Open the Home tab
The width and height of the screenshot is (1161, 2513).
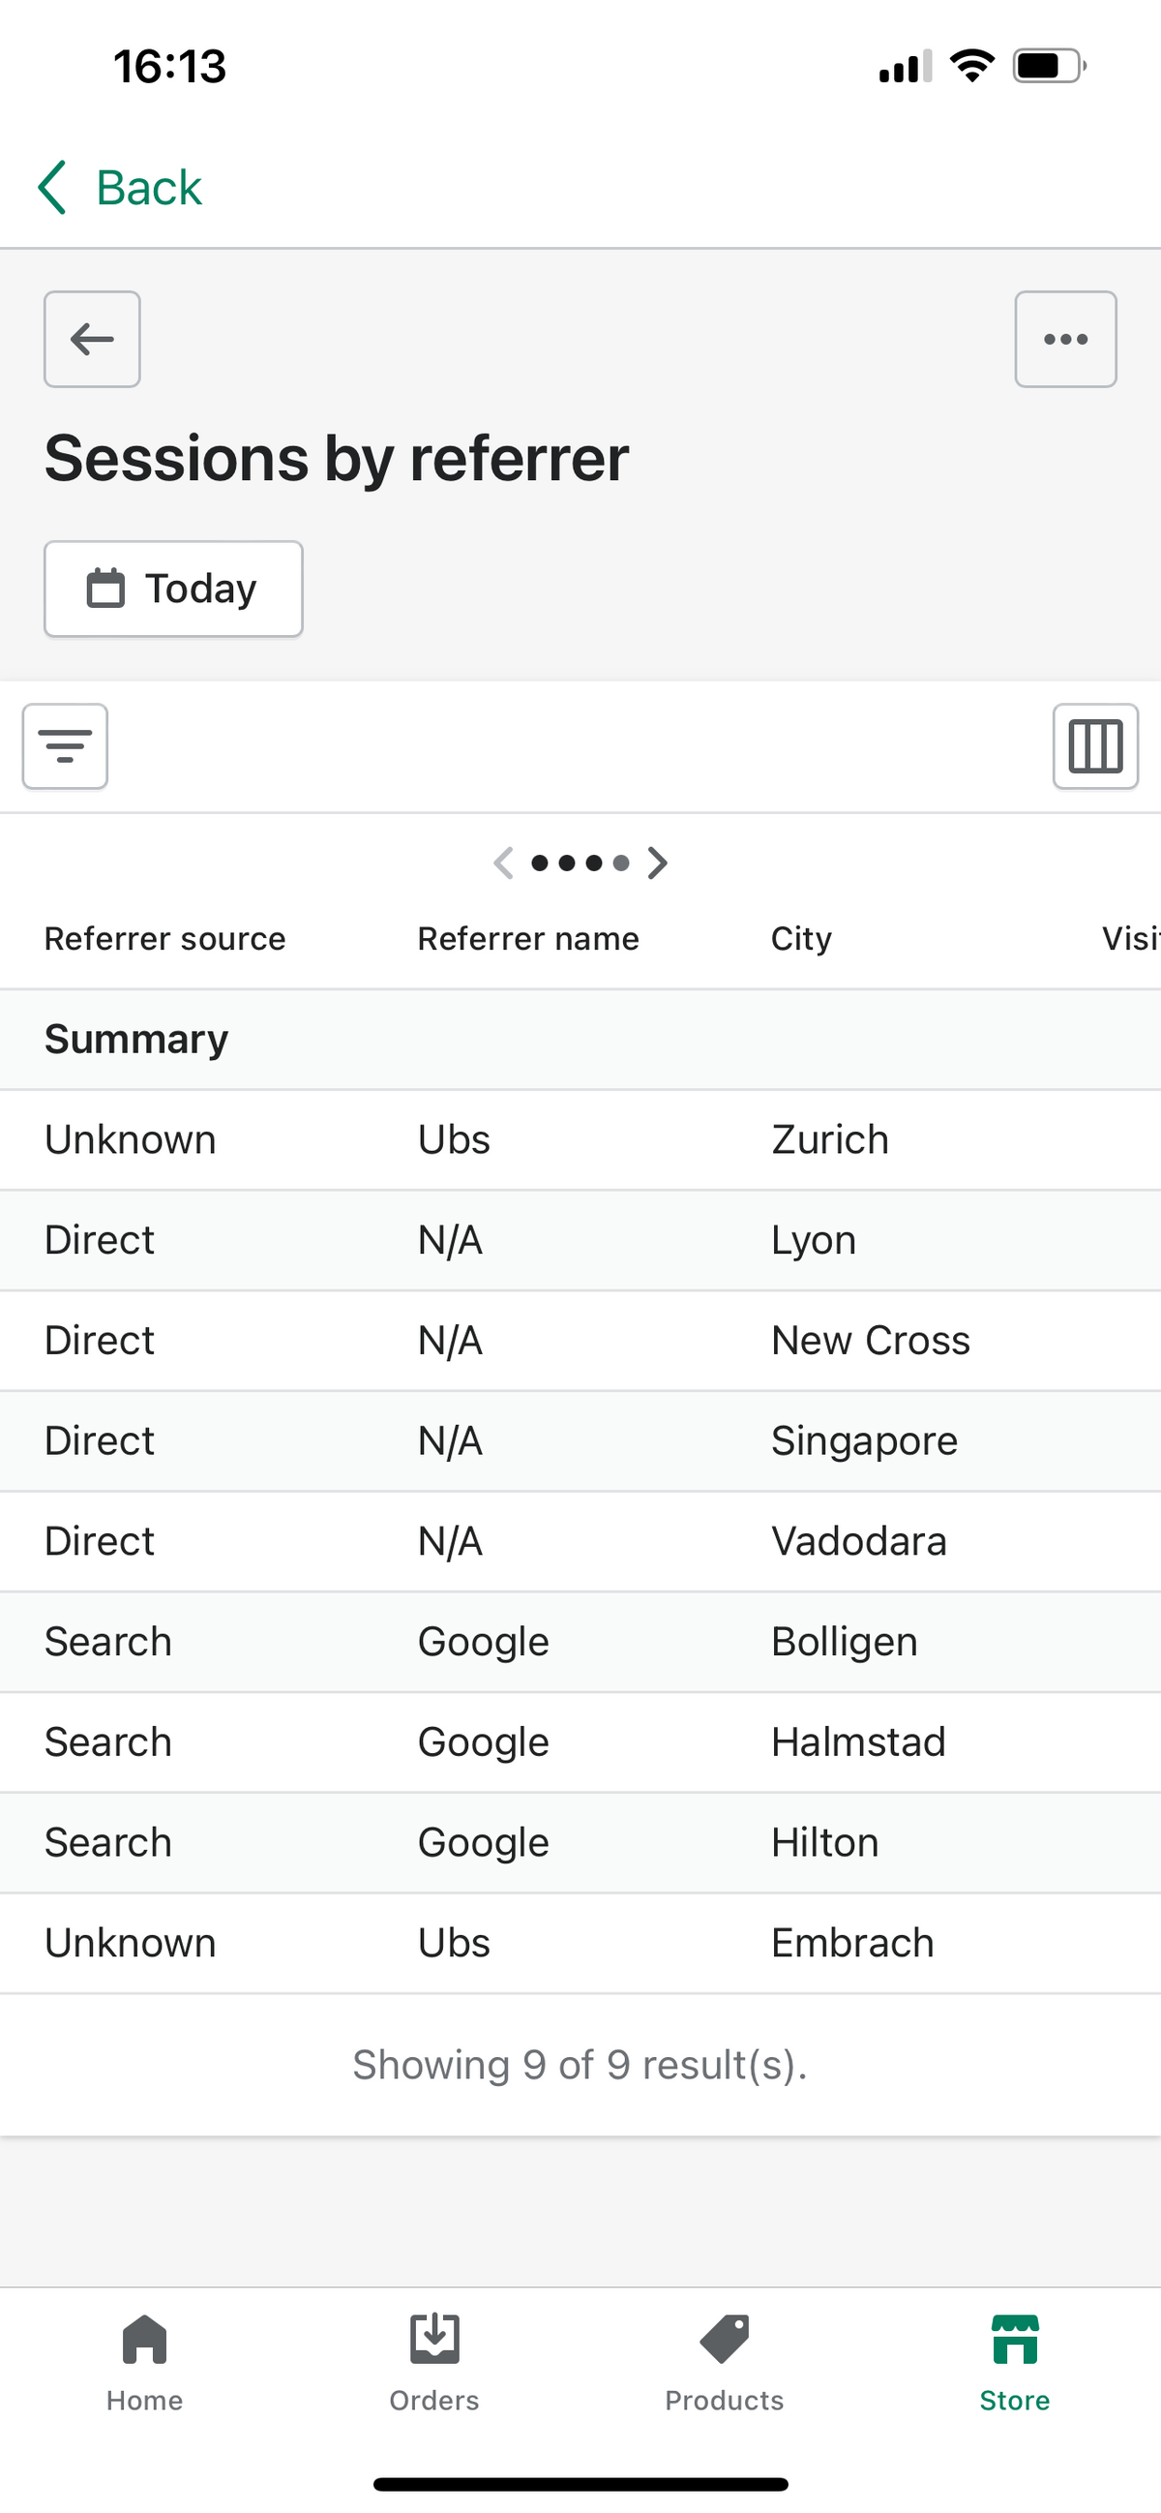(x=144, y=2363)
